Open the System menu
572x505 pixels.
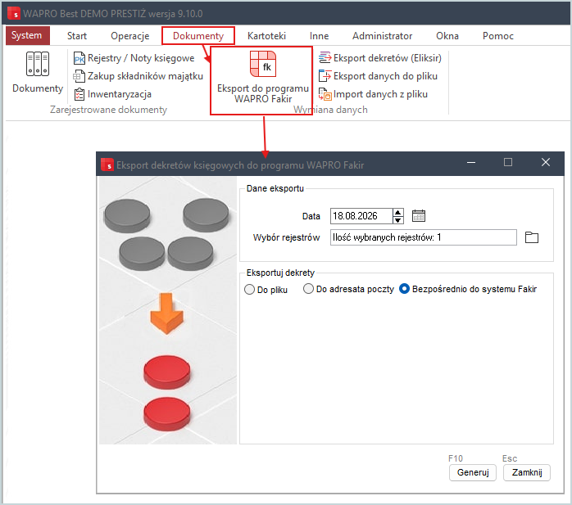27,35
